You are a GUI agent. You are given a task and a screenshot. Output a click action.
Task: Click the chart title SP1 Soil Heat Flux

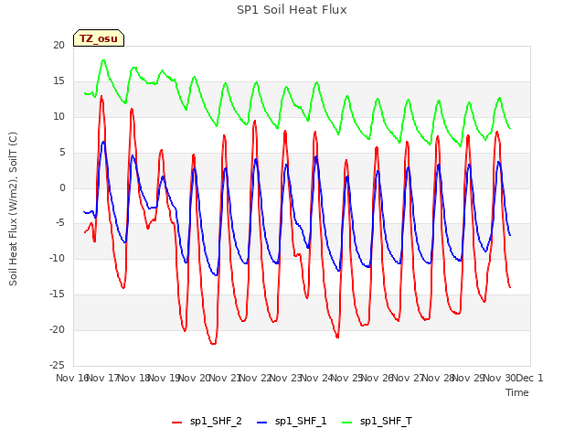(x=292, y=10)
